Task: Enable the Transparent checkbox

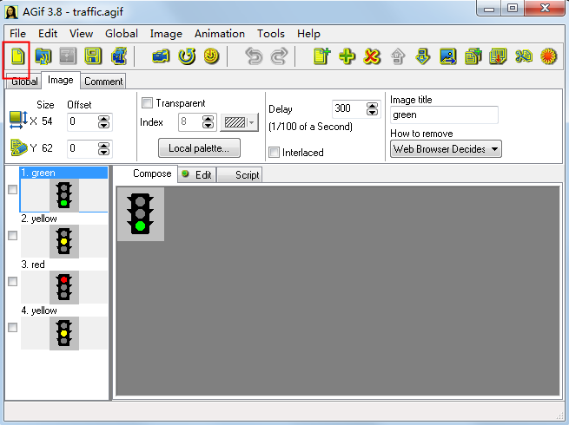Action: click(x=147, y=103)
